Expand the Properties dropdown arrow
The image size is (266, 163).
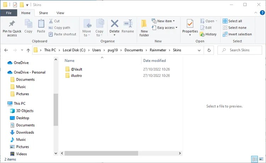[x=190, y=35]
